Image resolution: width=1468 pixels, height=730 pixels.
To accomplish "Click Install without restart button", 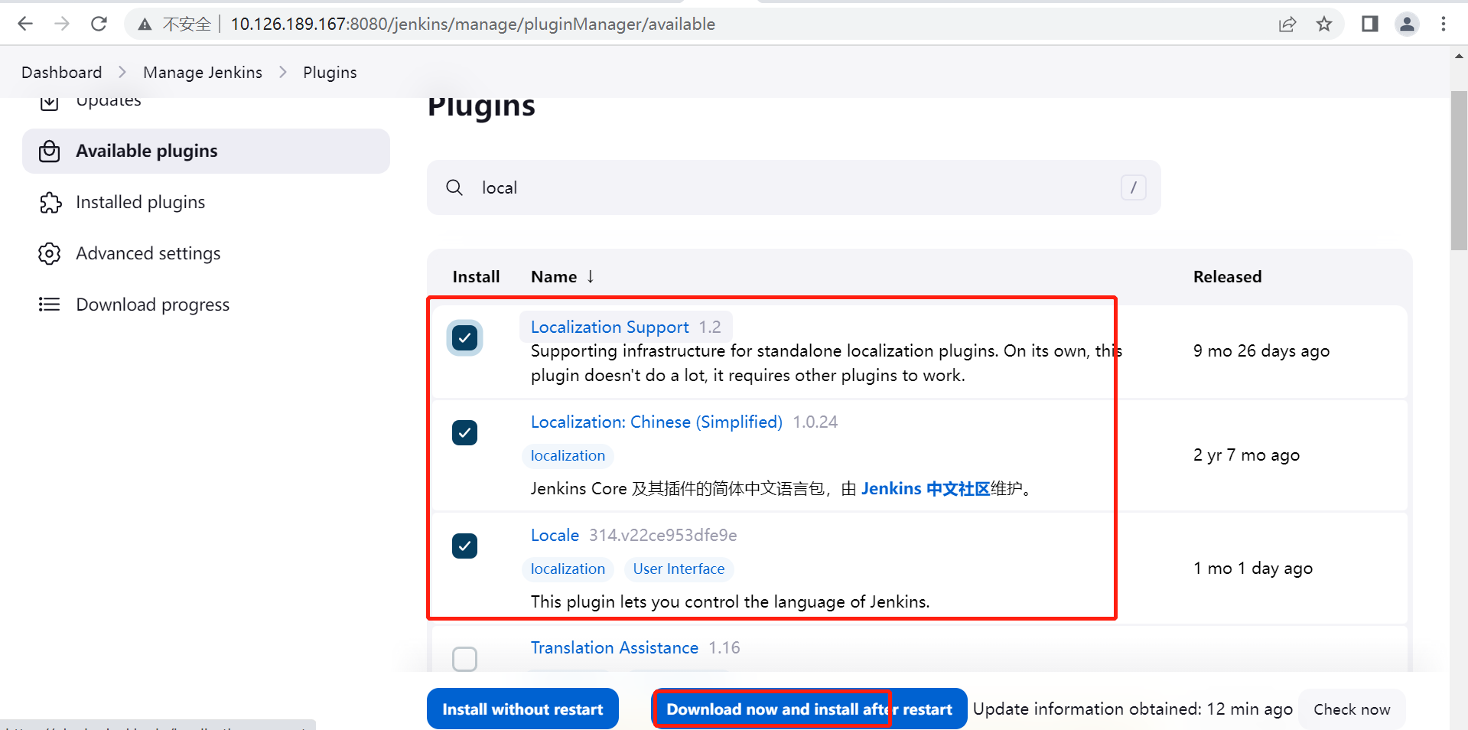I will point(522,709).
